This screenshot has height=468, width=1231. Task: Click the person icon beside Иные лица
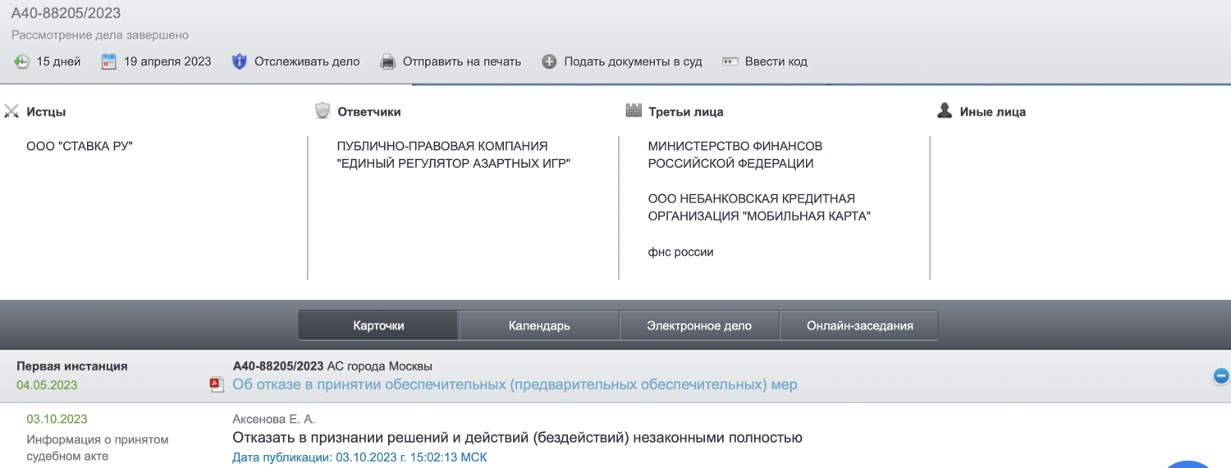tap(945, 111)
